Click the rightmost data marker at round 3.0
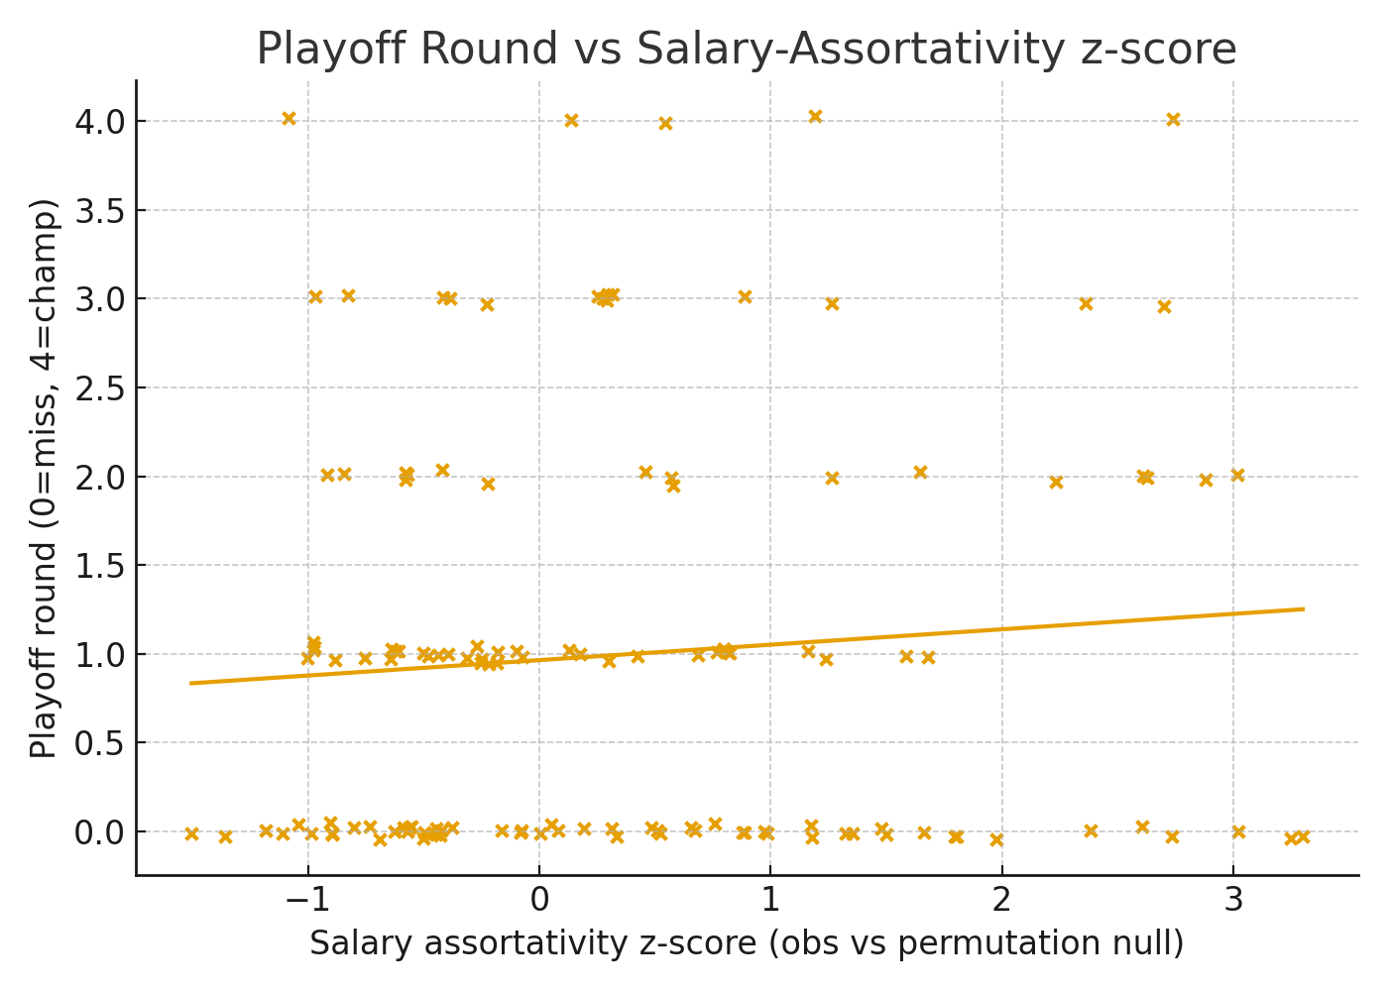1388x991 pixels. click(x=1164, y=307)
